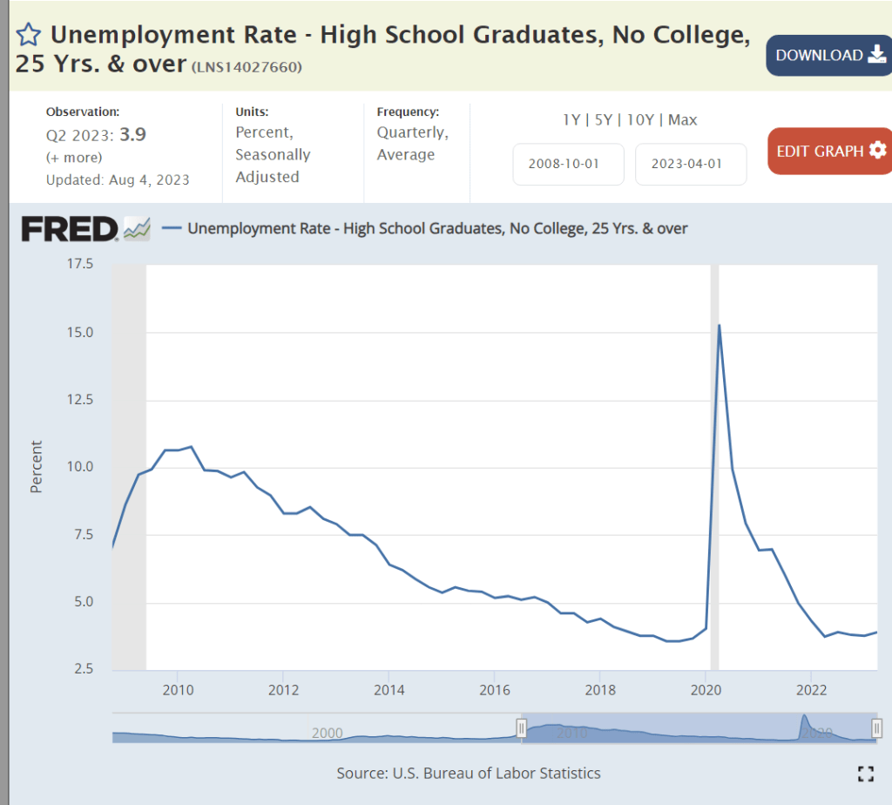The image size is (892, 805).
Task: Click the right range slider handle
Action: (876, 728)
